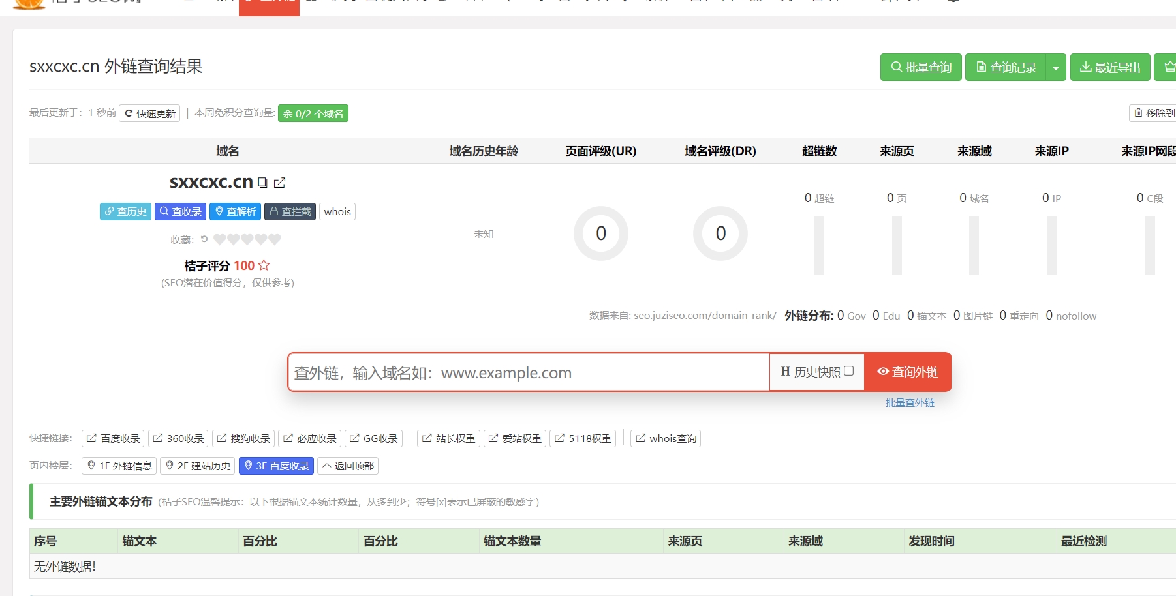Open 必应收录 quick link
This screenshot has height=596, width=1176.
click(x=310, y=438)
